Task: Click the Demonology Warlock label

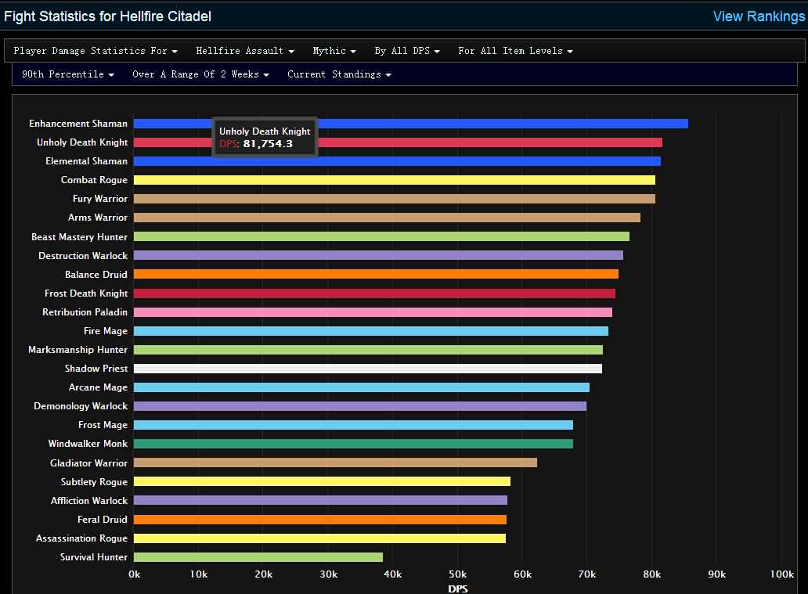Action: [81, 406]
